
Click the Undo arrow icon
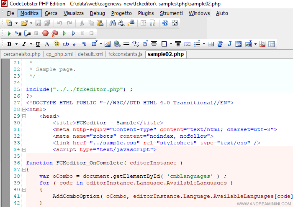click(59, 23)
